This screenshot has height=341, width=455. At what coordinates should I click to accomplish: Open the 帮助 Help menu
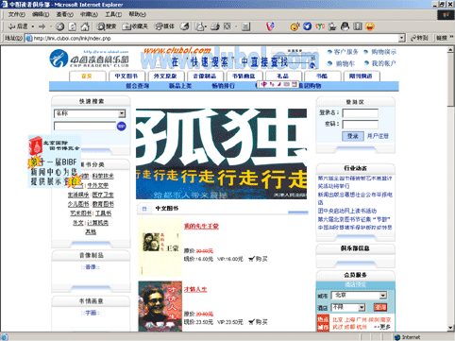click(x=138, y=14)
